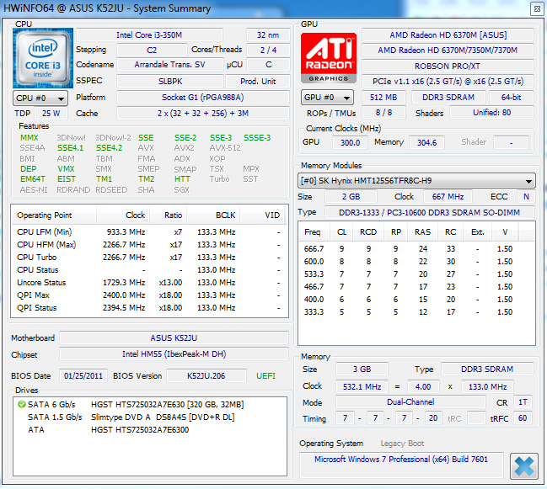Click the Intel HM55 chipset field
This screenshot has width=547, height=489.
click(x=174, y=354)
